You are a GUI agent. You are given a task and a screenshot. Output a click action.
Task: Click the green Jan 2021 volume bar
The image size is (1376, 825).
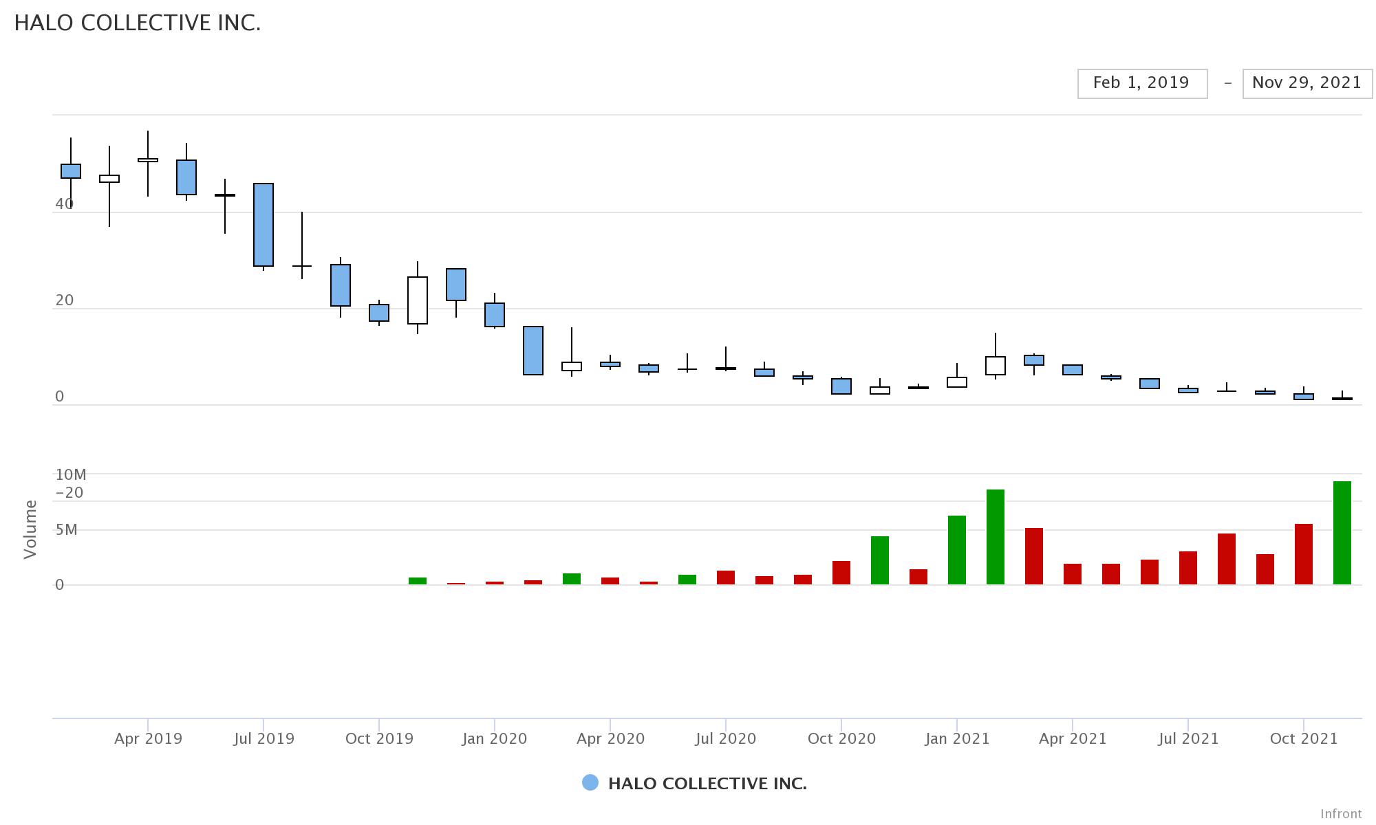[957, 550]
